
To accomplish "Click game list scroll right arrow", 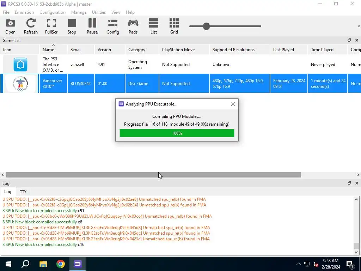I will click(358, 175).
